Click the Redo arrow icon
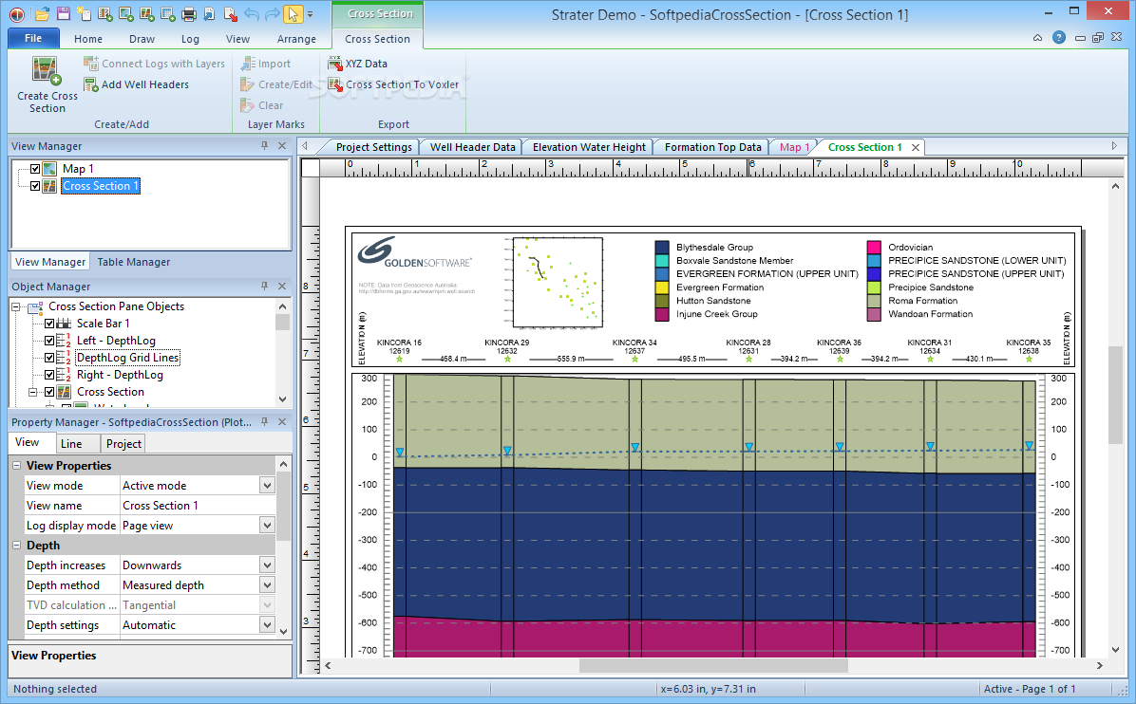The width and height of the screenshot is (1136, 704). click(x=273, y=13)
